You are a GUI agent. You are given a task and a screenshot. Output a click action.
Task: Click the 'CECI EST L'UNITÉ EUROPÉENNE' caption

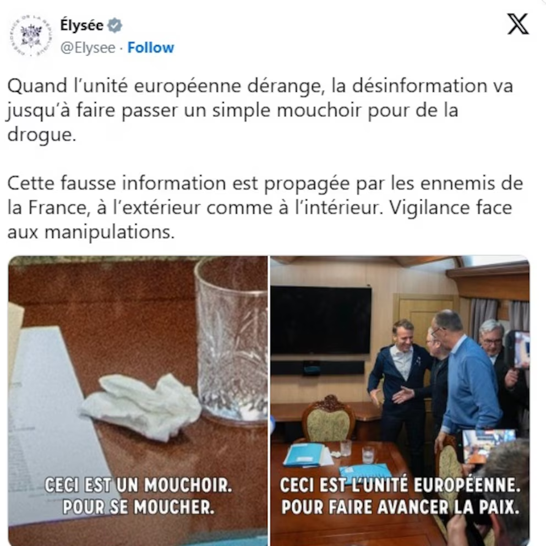click(400, 496)
